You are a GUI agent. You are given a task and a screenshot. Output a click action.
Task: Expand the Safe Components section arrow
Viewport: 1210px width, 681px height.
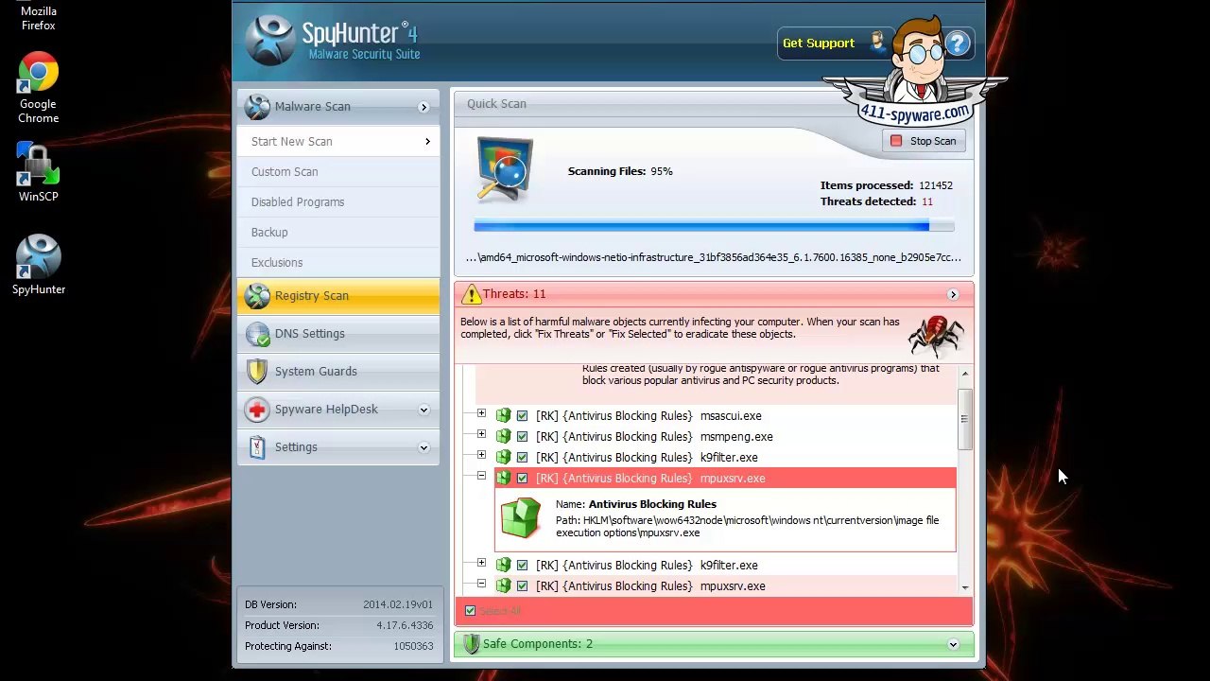point(953,644)
